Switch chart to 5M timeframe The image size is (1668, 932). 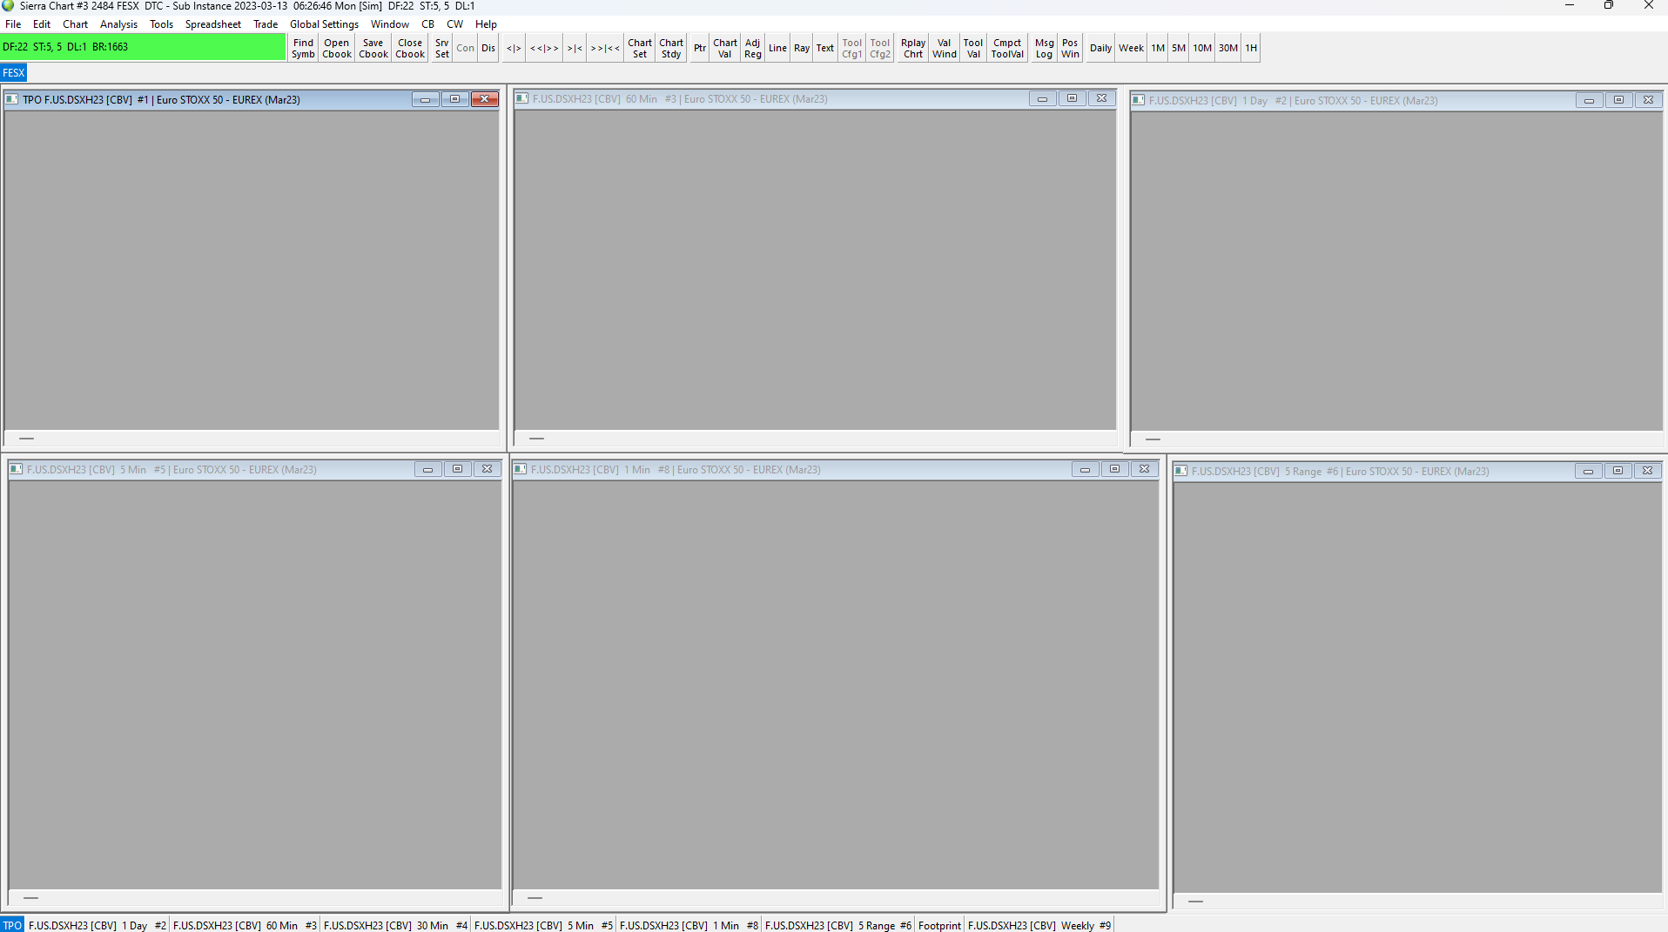pyautogui.click(x=1179, y=48)
